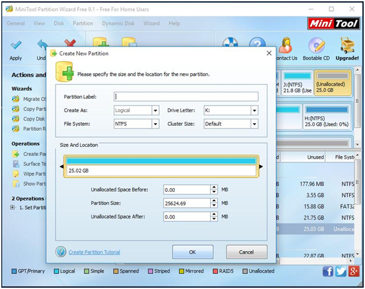Click the Unused column header
Viewport: 365px width, 289px height.
click(303, 157)
